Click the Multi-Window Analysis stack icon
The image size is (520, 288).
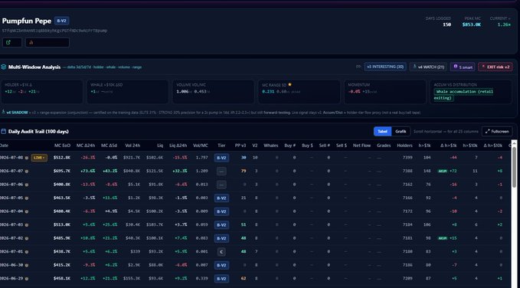[4, 67]
